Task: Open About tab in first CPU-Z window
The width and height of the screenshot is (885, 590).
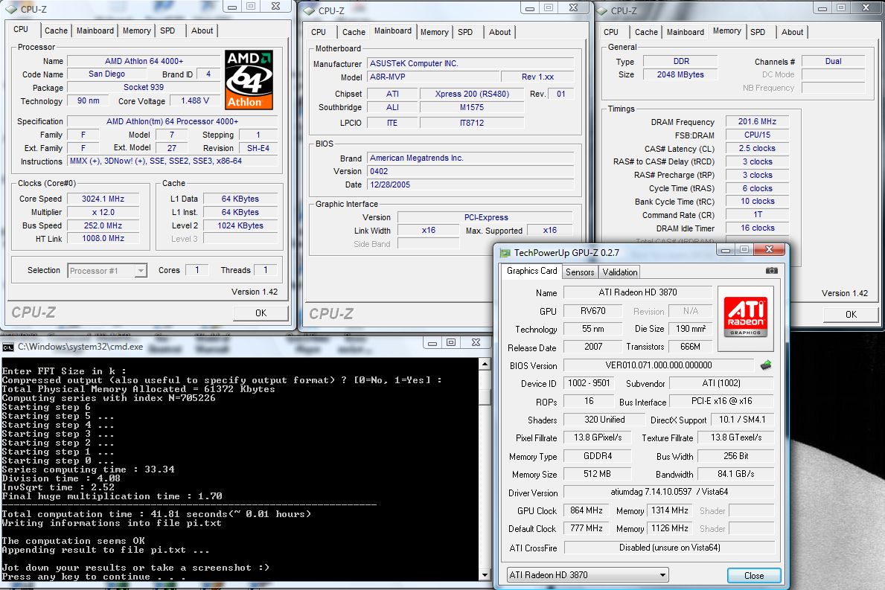Action: click(202, 31)
